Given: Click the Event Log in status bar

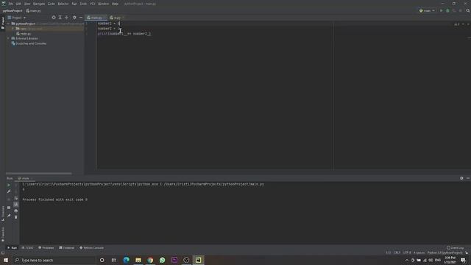Looking at the screenshot, I should click(455, 248).
